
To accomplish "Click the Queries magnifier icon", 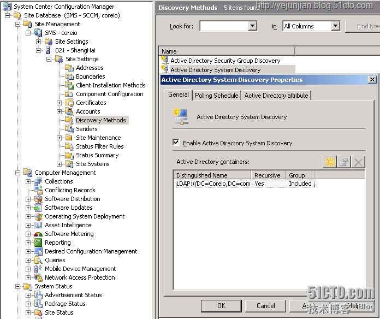I will (38, 260).
